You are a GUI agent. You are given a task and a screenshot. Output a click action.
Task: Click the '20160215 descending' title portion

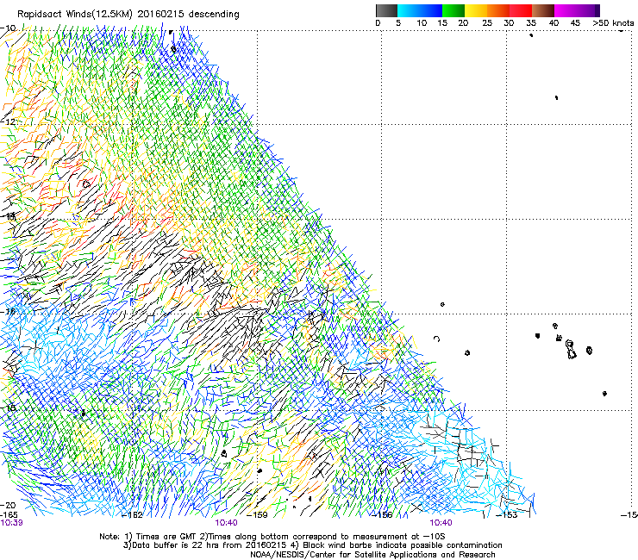pyautogui.click(x=189, y=15)
